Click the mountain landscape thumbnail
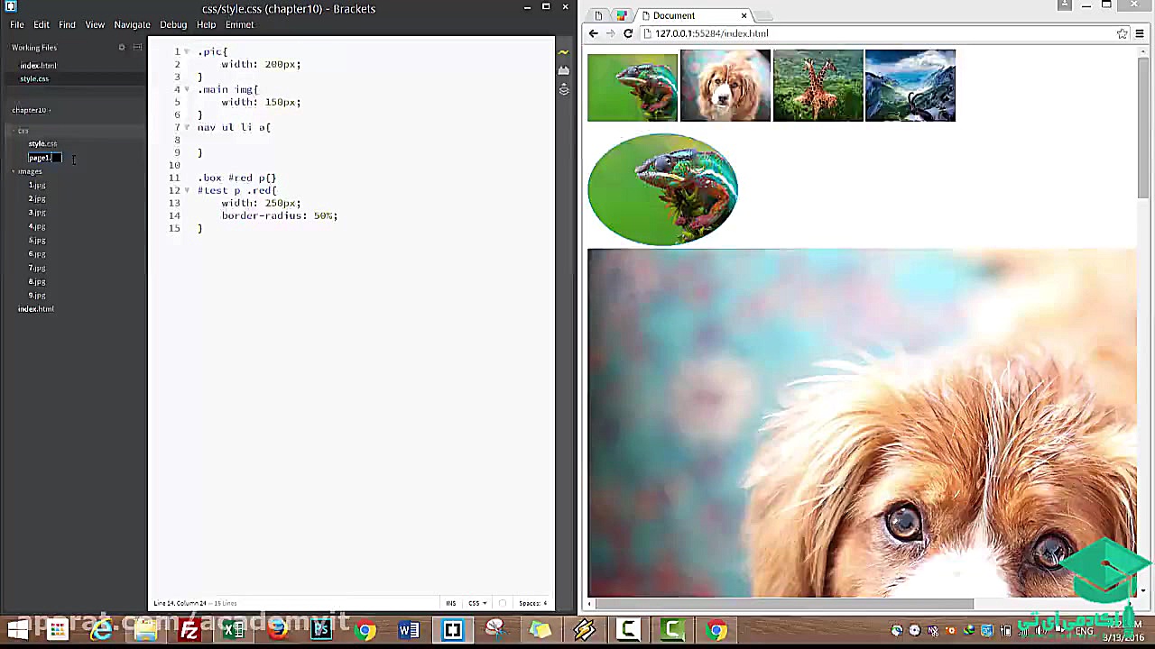Screen dimensions: 1155x649 (910, 86)
